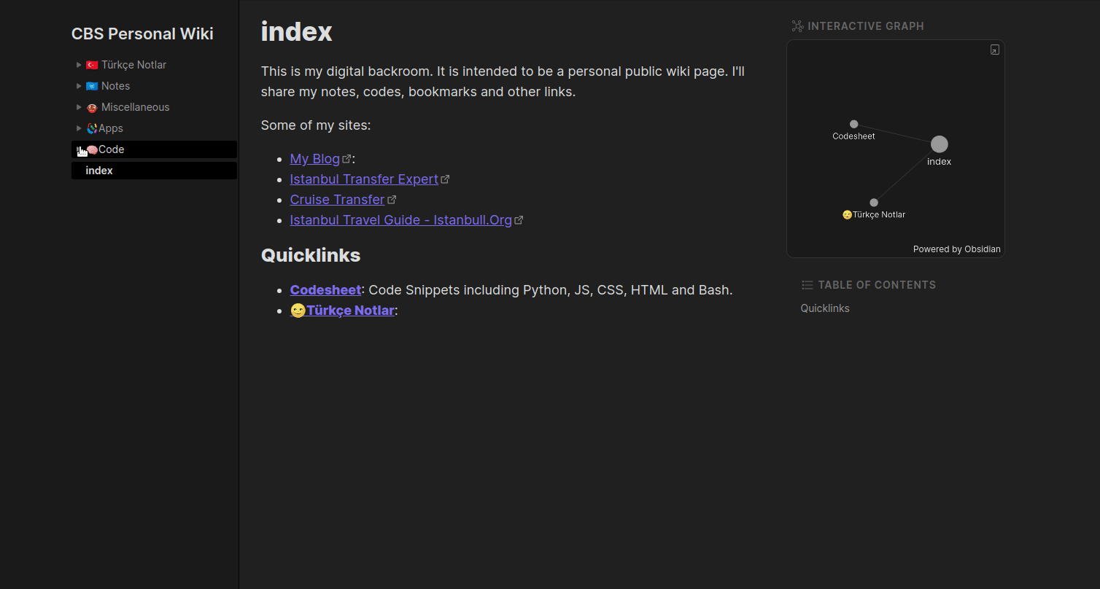Click external-link icon after Istanbull.Org

tap(519, 220)
